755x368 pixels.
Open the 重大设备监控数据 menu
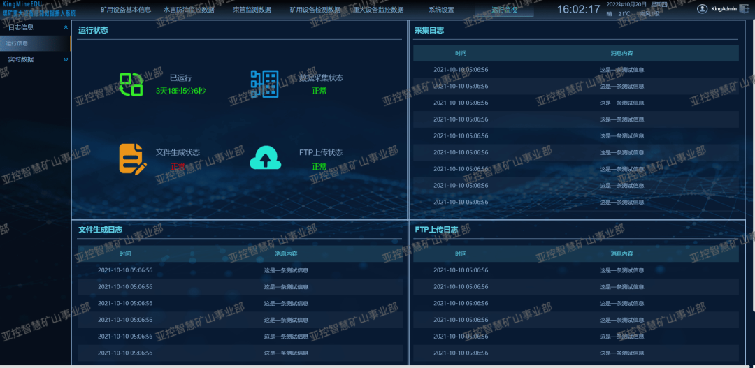pos(378,10)
